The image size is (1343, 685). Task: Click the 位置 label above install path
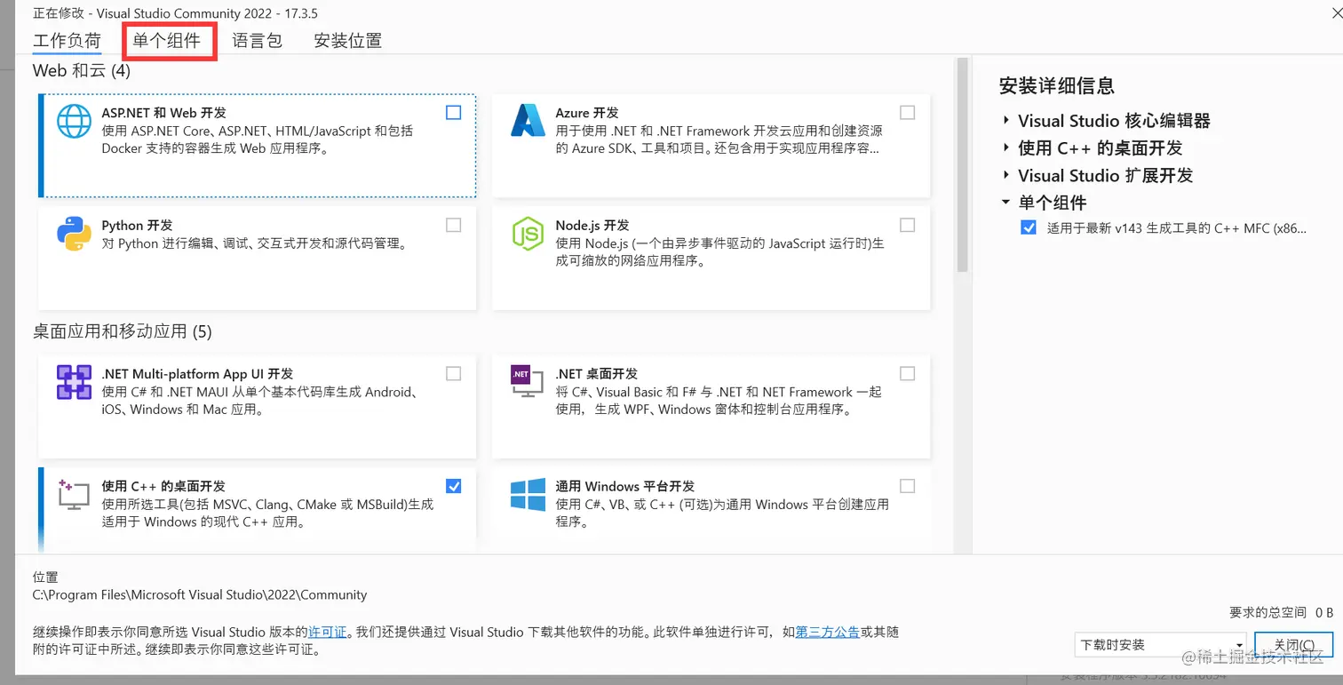(45, 577)
